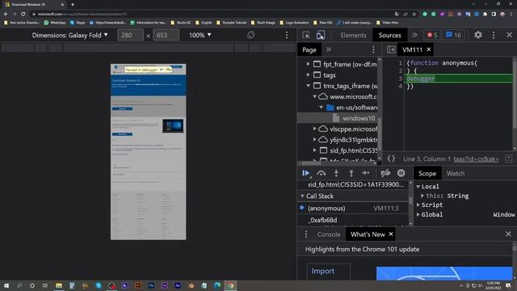
Task: Close the VM111 file tab
Action: coord(429,49)
